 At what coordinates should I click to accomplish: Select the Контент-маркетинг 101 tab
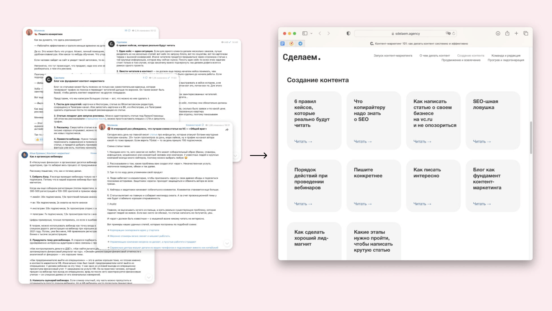[x=419, y=43]
